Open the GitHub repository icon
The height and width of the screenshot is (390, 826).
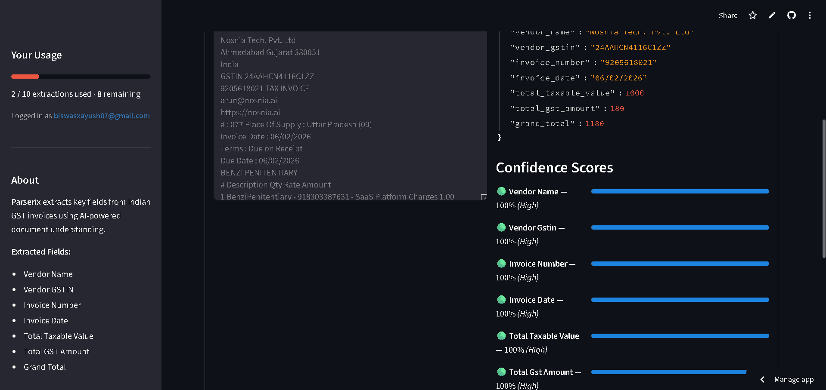pos(791,15)
